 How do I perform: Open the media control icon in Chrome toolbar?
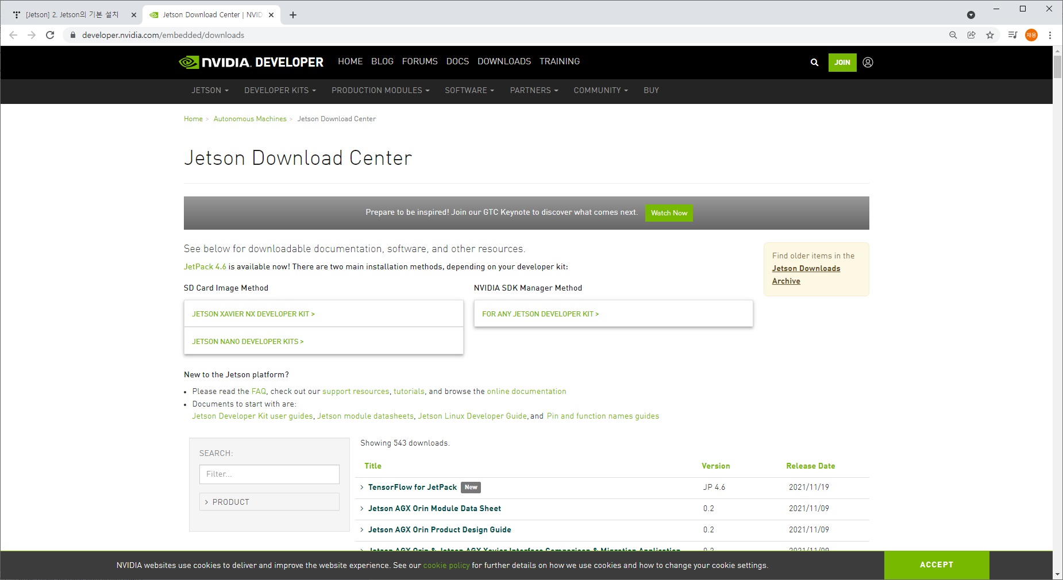click(1012, 35)
